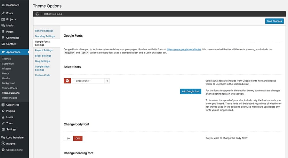This screenshot has width=288, height=158.
Task: Open the General Settings tab
Action: tap(44, 31)
